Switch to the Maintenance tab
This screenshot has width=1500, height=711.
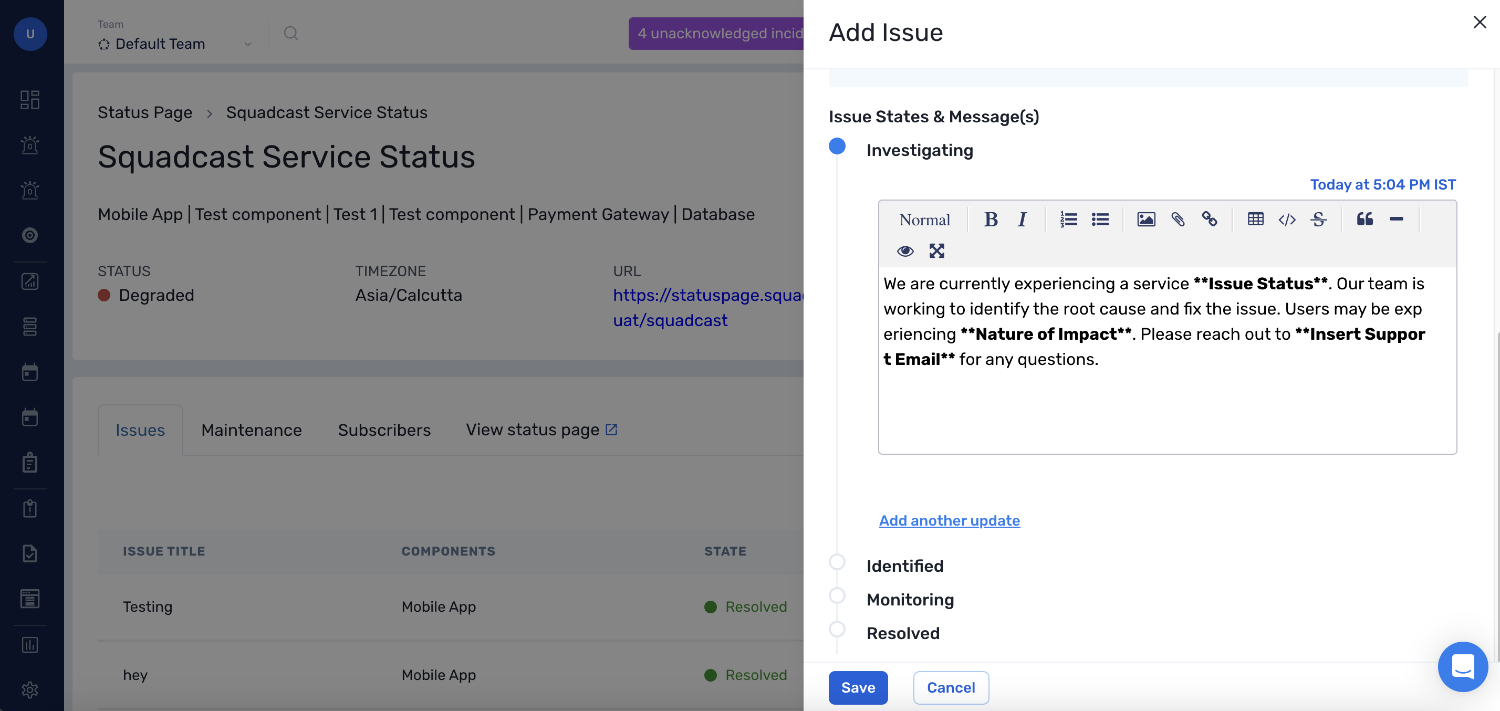[251, 430]
